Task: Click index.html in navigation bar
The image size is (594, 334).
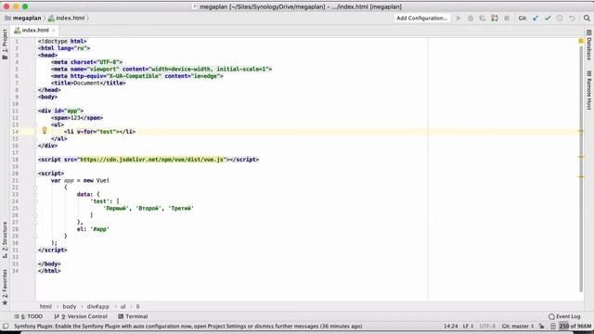Action: click(x=66, y=18)
